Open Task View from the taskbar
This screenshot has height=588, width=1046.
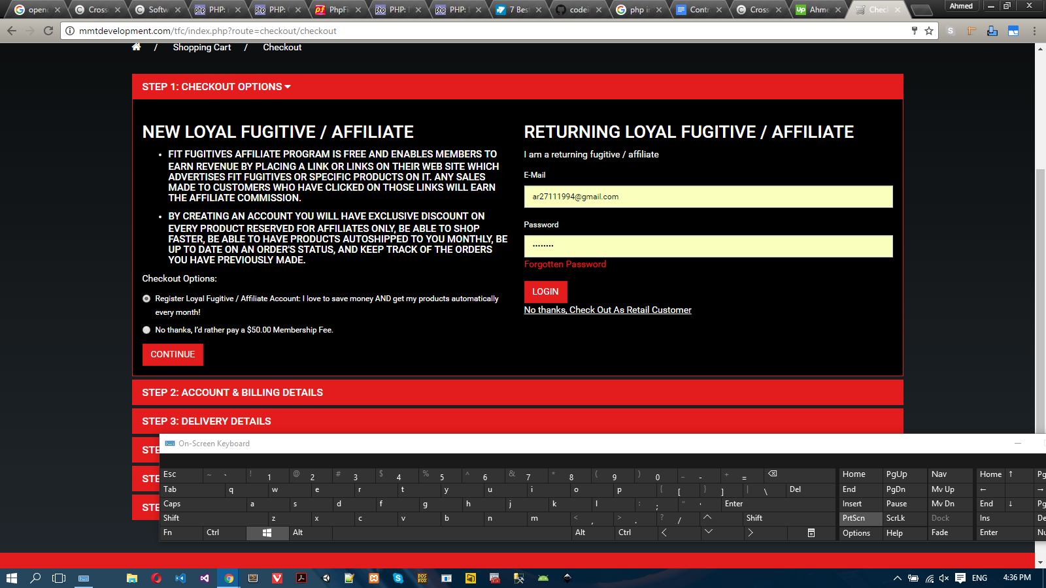click(59, 578)
